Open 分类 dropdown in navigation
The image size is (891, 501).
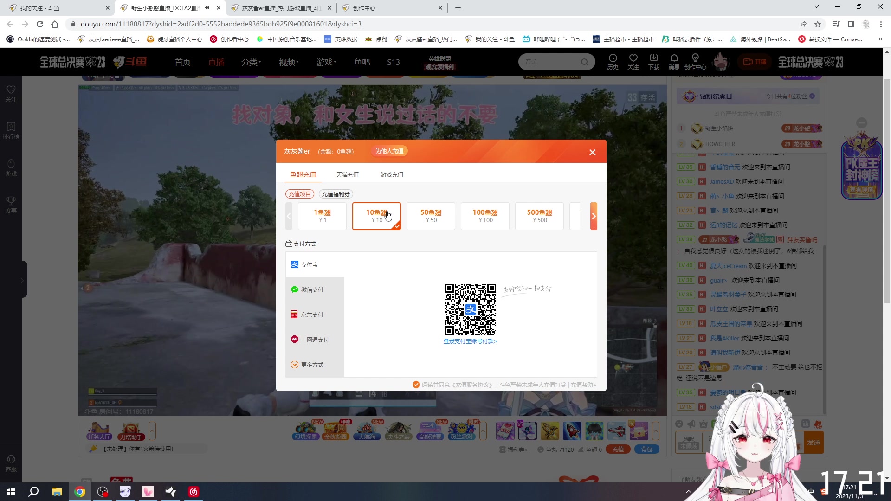[x=251, y=62]
